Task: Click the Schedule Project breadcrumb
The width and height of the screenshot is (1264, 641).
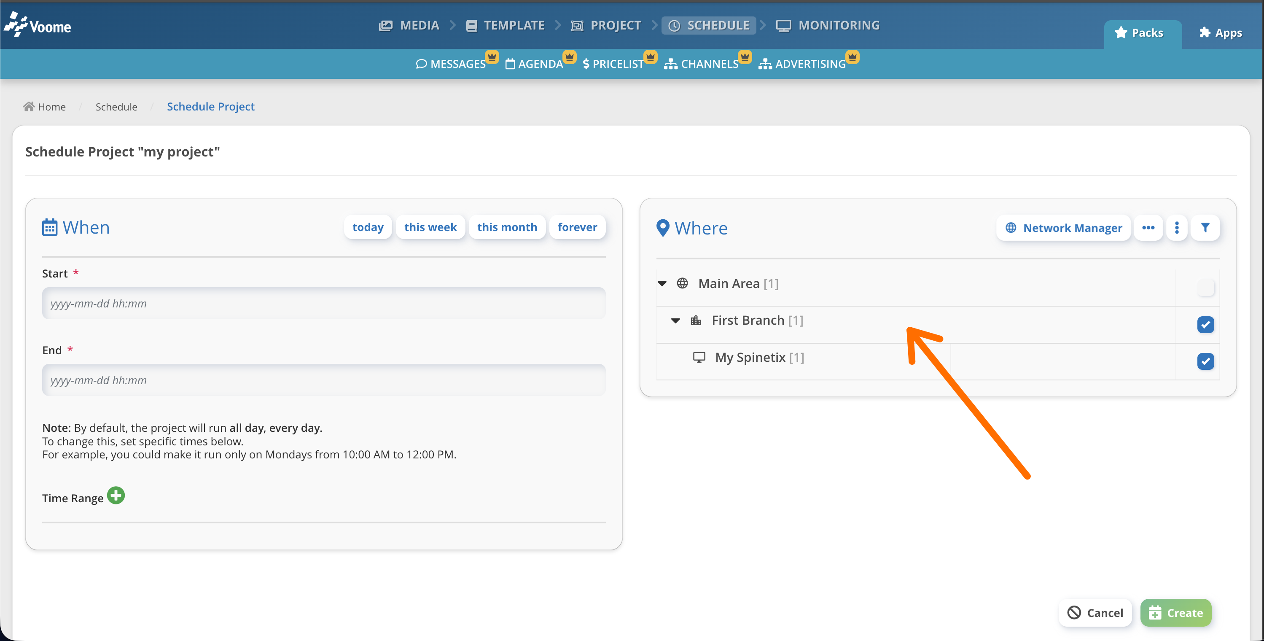Action: click(210, 107)
